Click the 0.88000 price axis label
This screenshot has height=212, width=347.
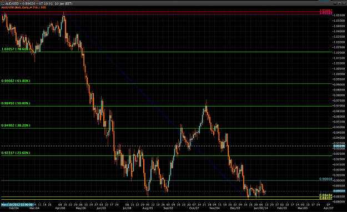tap(340, 201)
